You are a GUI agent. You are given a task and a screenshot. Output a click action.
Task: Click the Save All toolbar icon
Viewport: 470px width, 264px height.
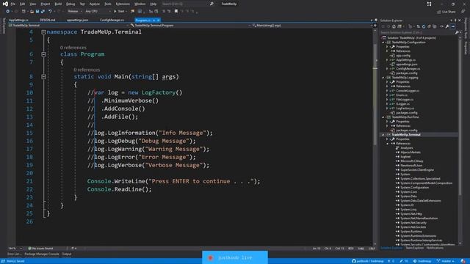pos(43,12)
